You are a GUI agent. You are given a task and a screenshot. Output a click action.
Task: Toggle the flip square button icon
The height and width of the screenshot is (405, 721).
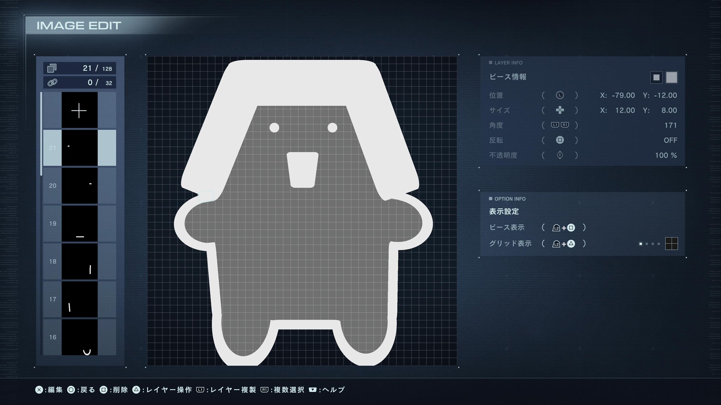(560, 140)
